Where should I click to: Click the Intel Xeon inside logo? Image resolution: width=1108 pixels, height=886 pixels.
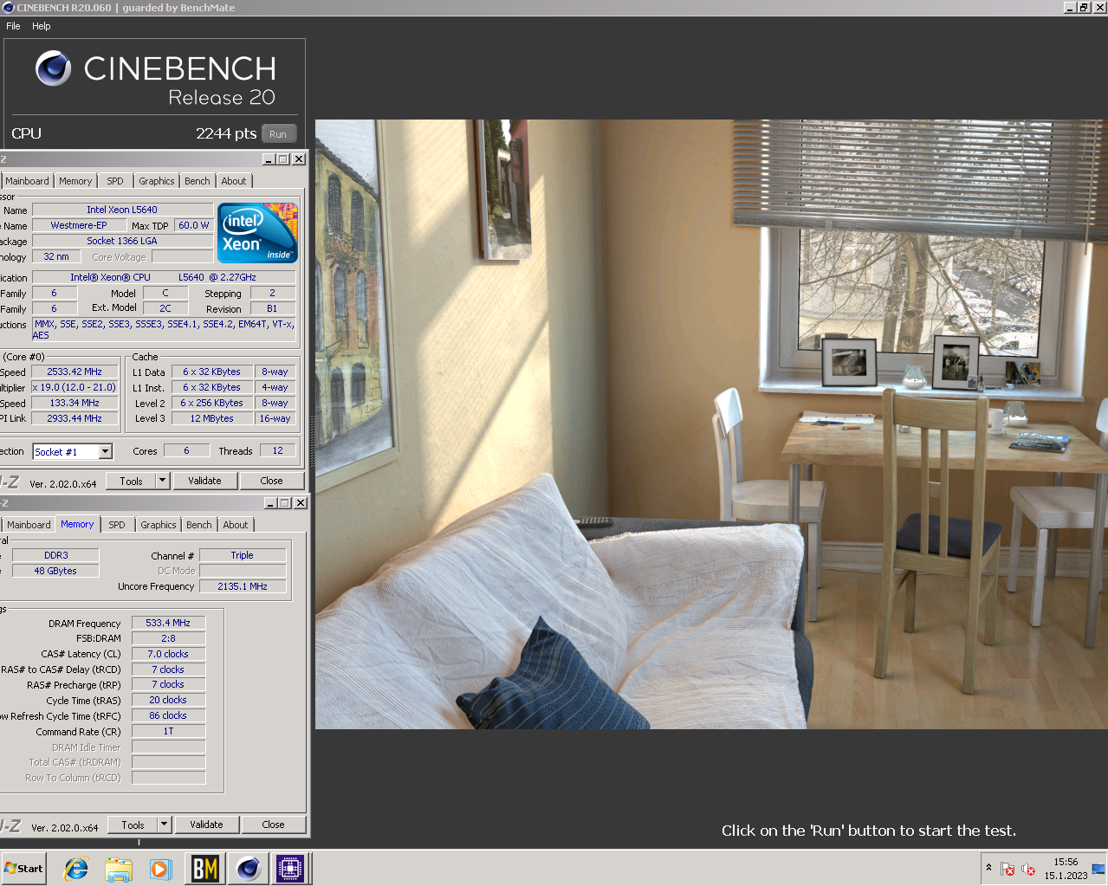257,232
